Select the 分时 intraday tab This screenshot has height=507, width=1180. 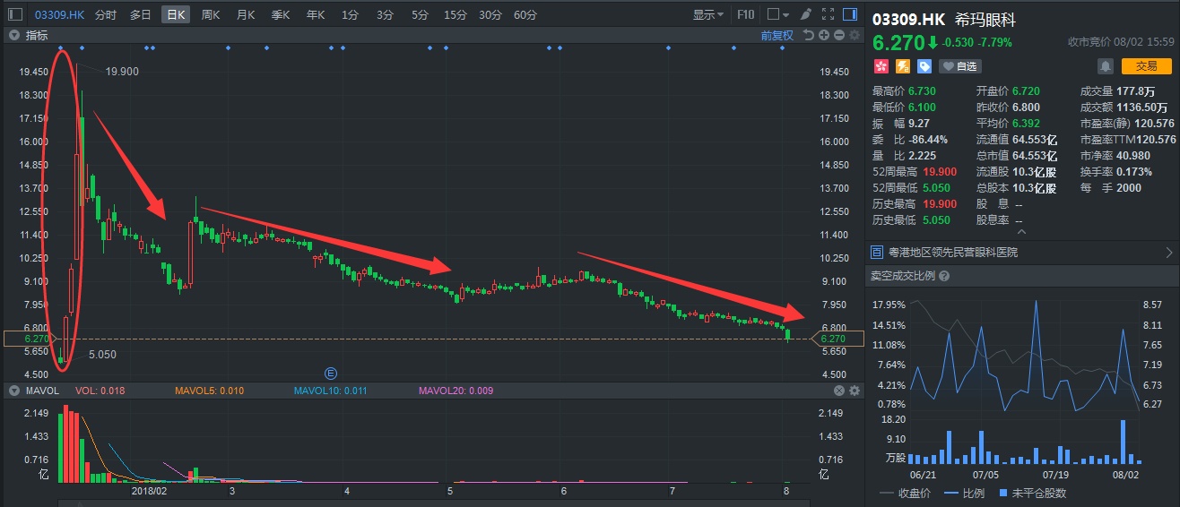tap(105, 14)
